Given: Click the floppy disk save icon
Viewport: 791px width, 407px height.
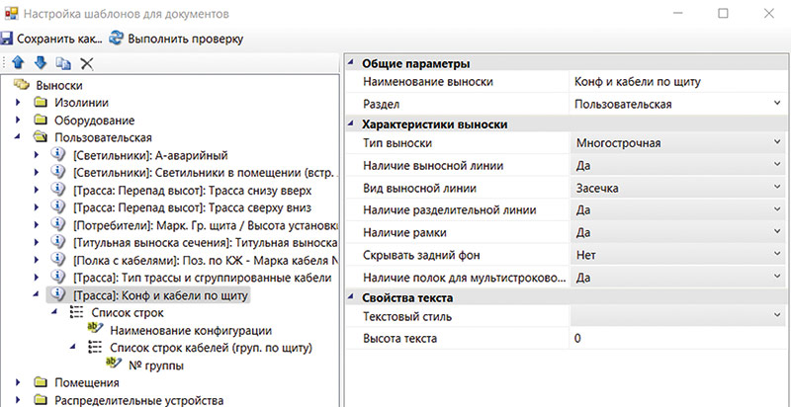Looking at the screenshot, I should point(8,39).
